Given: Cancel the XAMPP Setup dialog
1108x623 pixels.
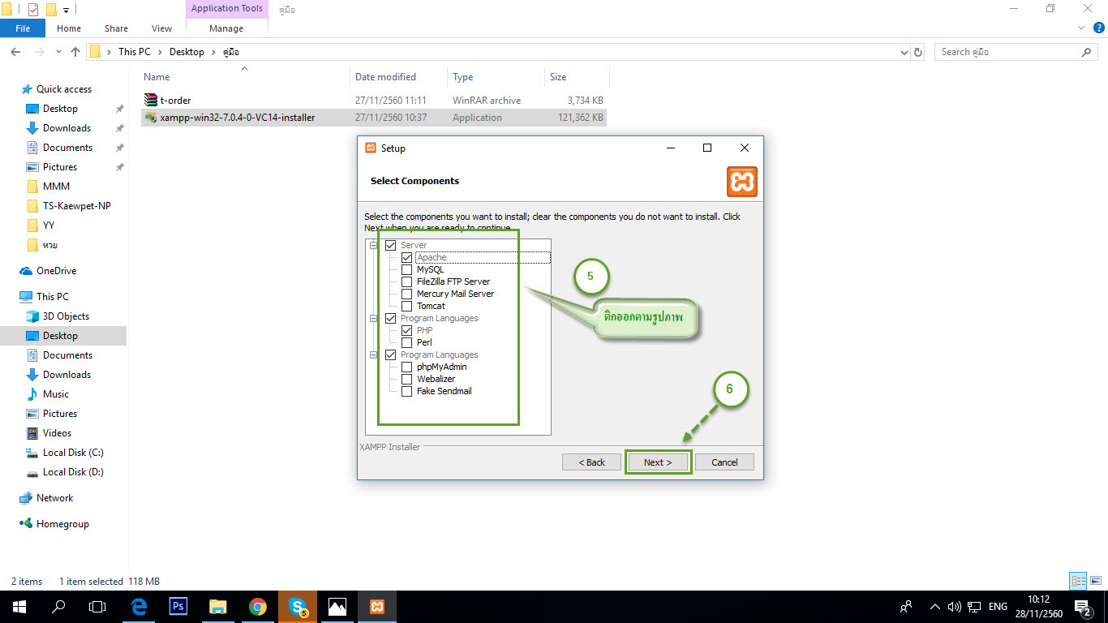Looking at the screenshot, I should [724, 462].
